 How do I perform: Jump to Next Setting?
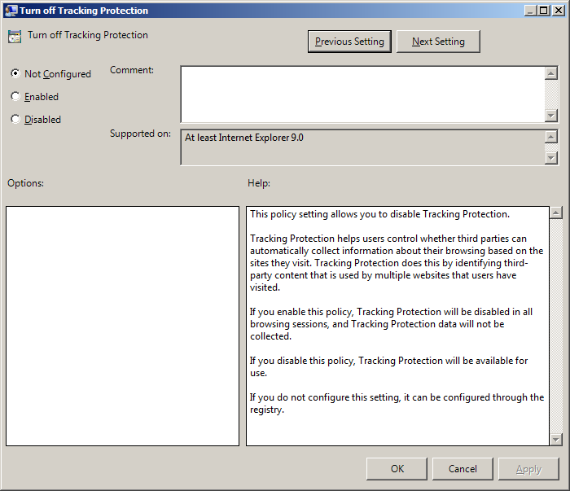point(438,42)
